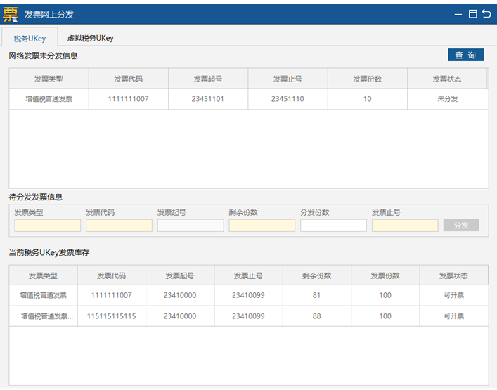Screen dimensions: 497x390
Task: Click 1111111007 in the 未分发 table
Action: [128, 99]
